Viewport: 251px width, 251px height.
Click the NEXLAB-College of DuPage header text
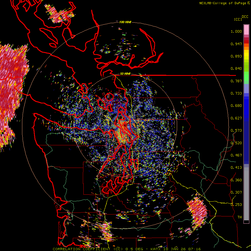tap(223, 3)
